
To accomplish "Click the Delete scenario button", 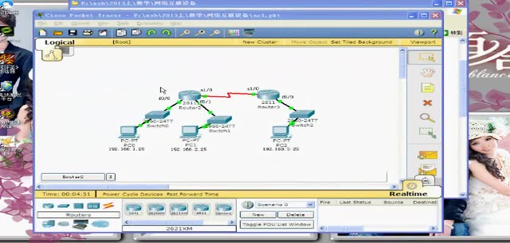I will pos(295,214).
